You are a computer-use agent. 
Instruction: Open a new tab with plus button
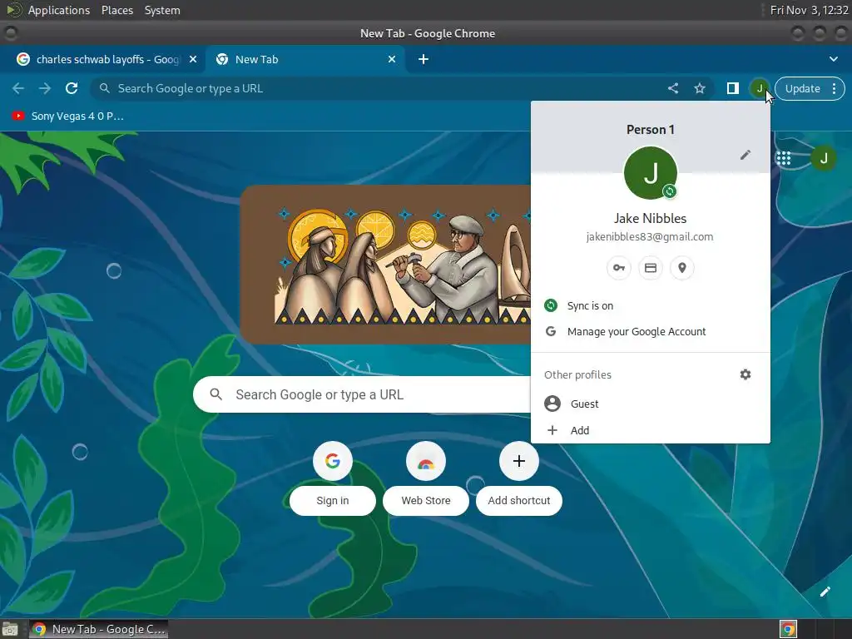pos(424,59)
